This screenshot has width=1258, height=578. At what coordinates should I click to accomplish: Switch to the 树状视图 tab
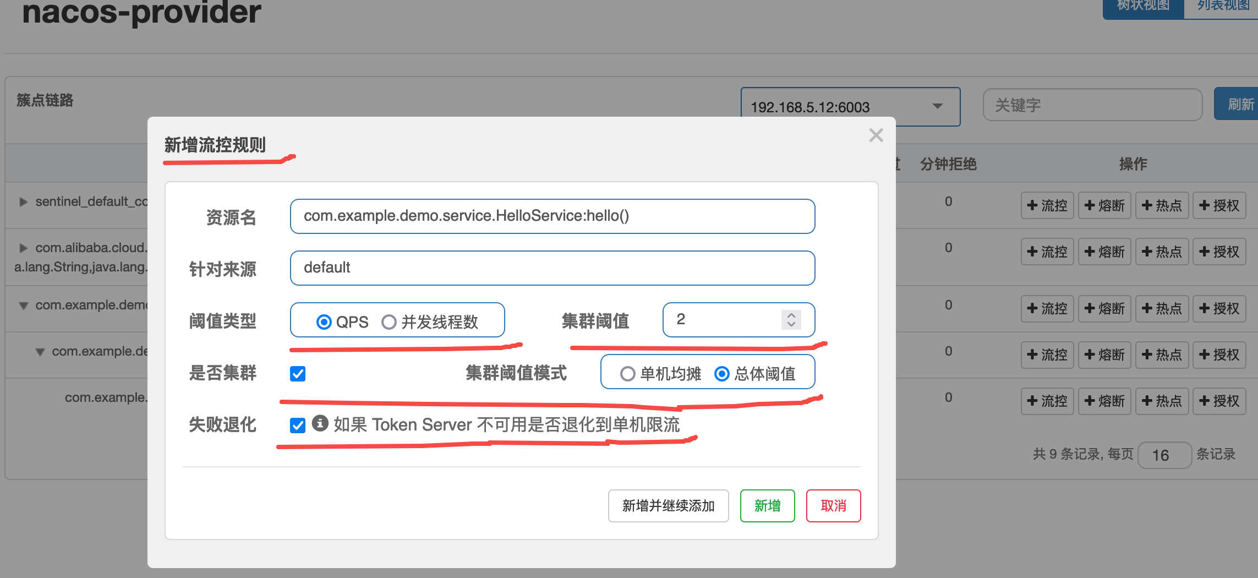1142,7
